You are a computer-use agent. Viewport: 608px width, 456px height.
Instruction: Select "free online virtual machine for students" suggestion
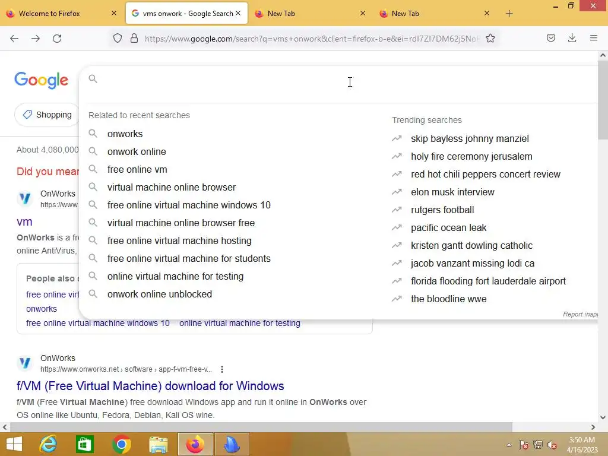[x=189, y=259]
